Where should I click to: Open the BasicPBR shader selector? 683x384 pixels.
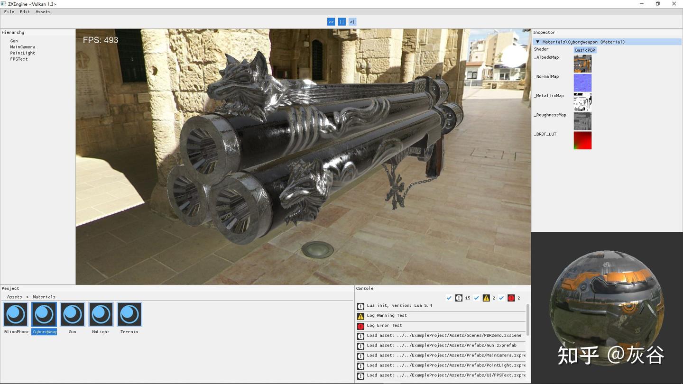point(584,49)
